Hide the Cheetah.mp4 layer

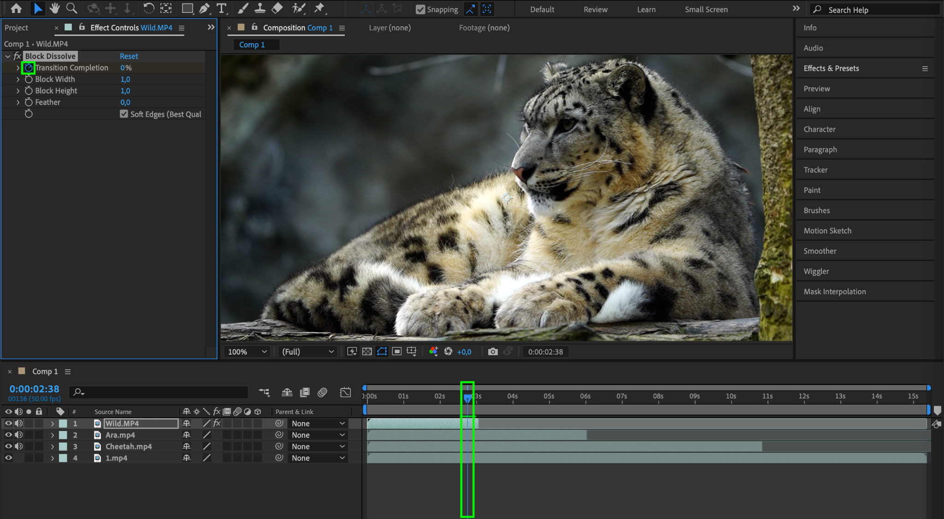coord(8,446)
